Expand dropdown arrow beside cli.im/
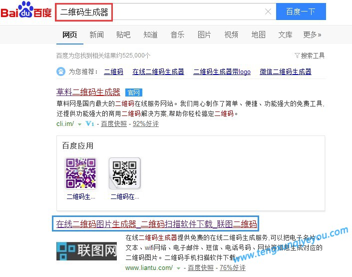Viewport: 352px width, 277px height. pos(79,124)
